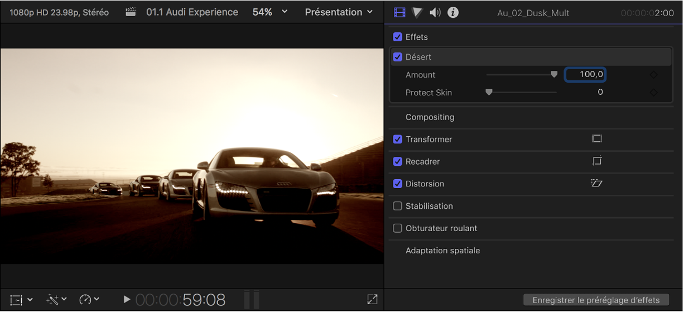The height and width of the screenshot is (312, 684).
Task: Toggle fullscreen viewer playback icon
Action: 372,300
